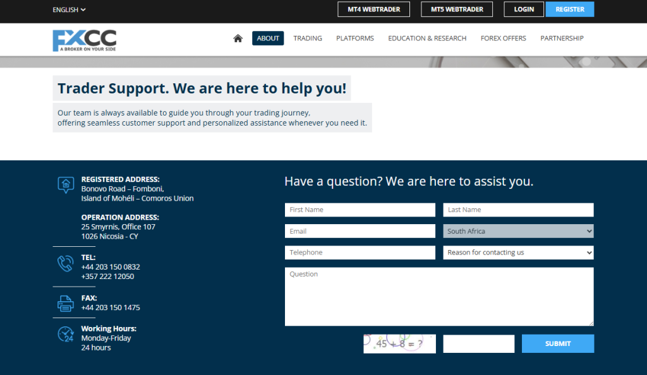Open the ENGLISH language selector
The image size is (647, 375).
point(66,9)
